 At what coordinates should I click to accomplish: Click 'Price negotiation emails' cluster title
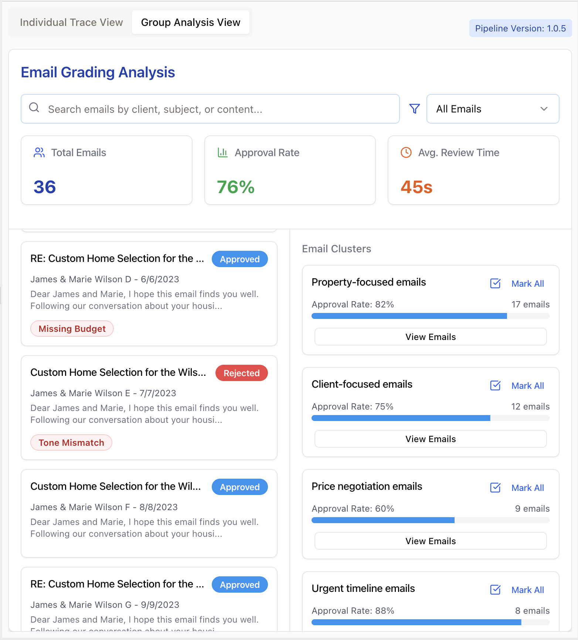click(367, 486)
